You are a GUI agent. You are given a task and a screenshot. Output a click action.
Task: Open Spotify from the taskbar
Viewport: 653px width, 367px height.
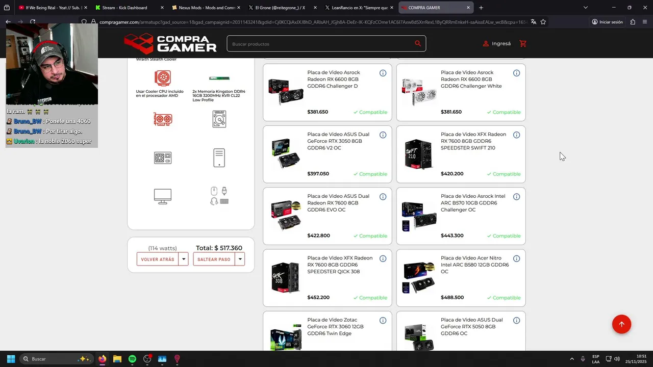pos(132,359)
